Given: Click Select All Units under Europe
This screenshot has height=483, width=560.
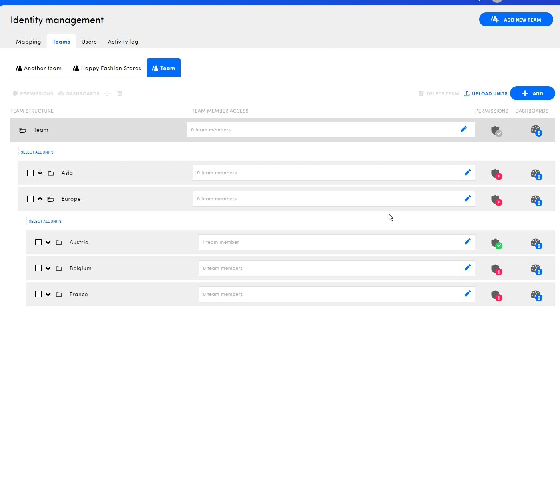Looking at the screenshot, I should [x=45, y=221].
